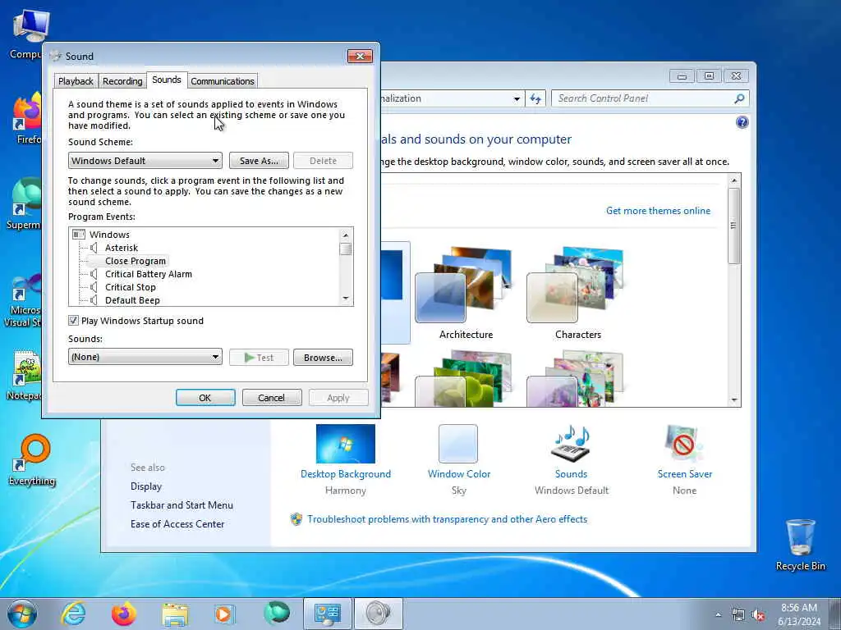Open Window Color swatch in Personalization
Image resolution: width=841 pixels, height=630 pixels.
(x=458, y=444)
